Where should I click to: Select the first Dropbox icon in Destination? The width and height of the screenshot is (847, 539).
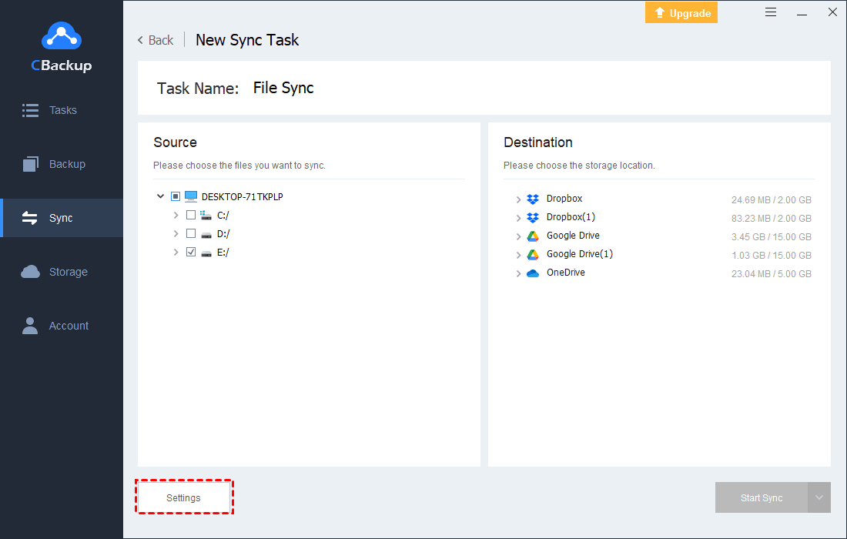tap(533, 199)
